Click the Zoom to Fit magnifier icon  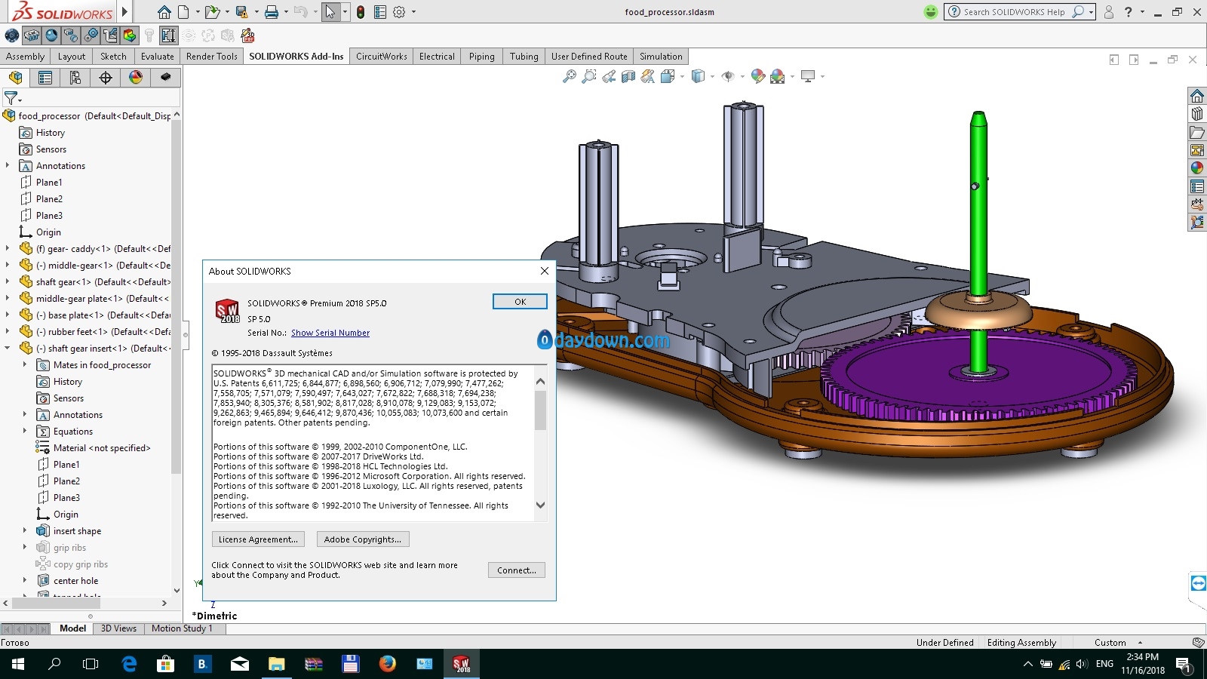570,76
